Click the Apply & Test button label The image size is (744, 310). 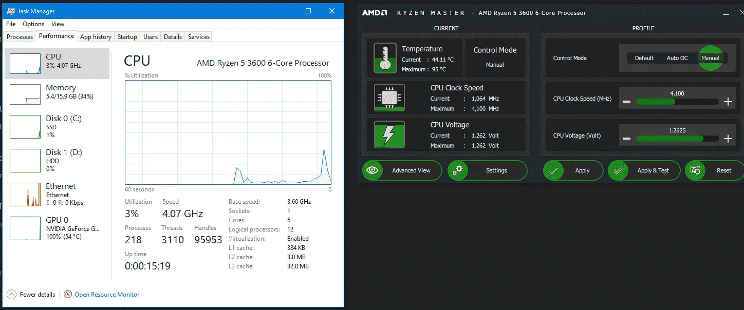click(x=653, y=170)
